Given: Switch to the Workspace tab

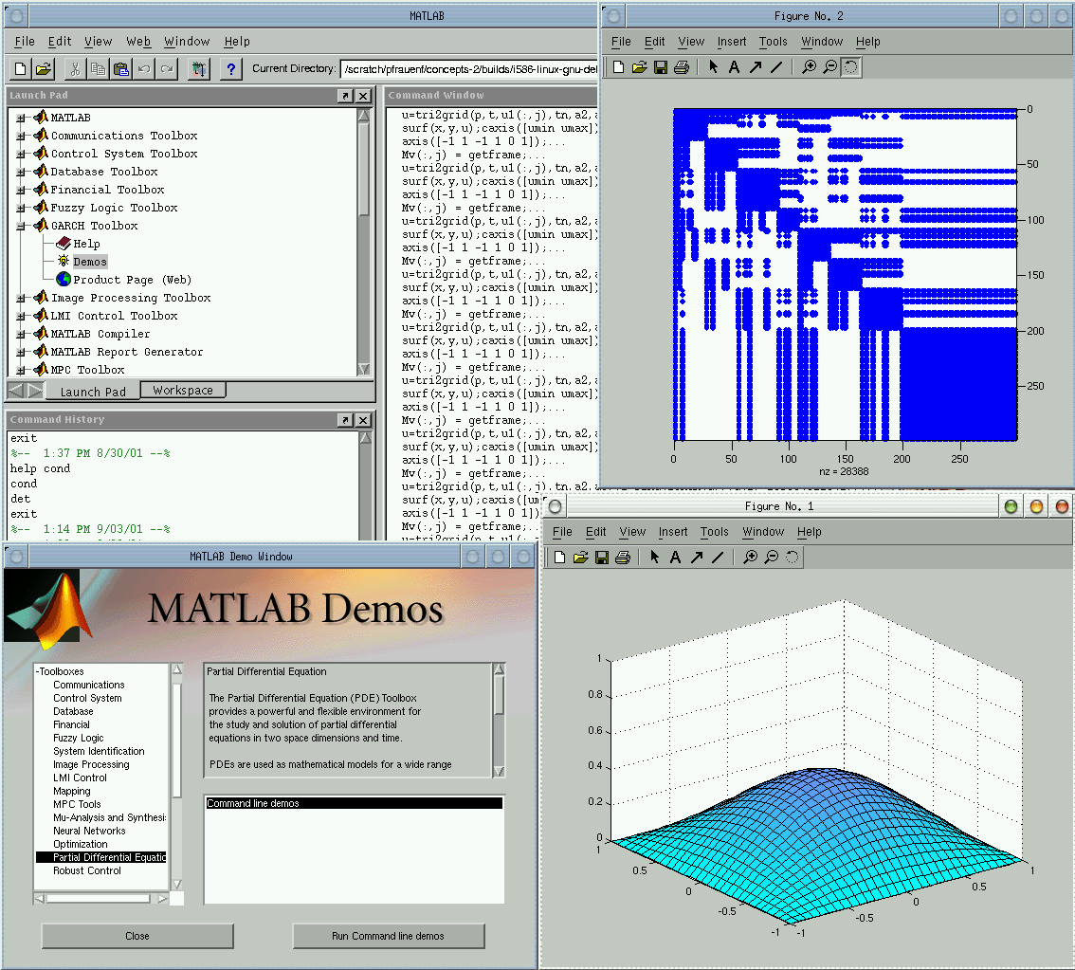Looking at the screenshot, I should 183,390.
